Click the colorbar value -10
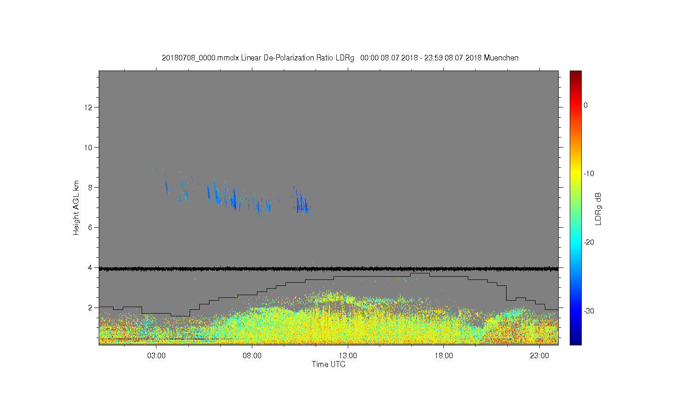692x415 pixels. coord(589,174)
